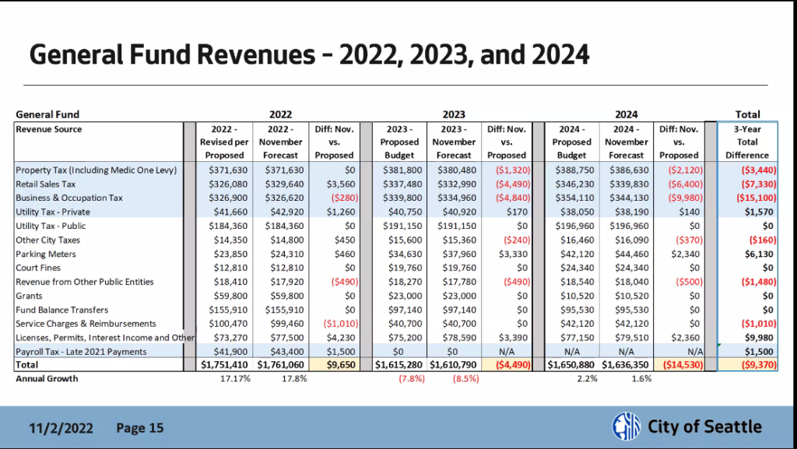Select the three-year total cell ($9,370)
The width and height of the screenshot is (797, 449).
coord(747,365)
